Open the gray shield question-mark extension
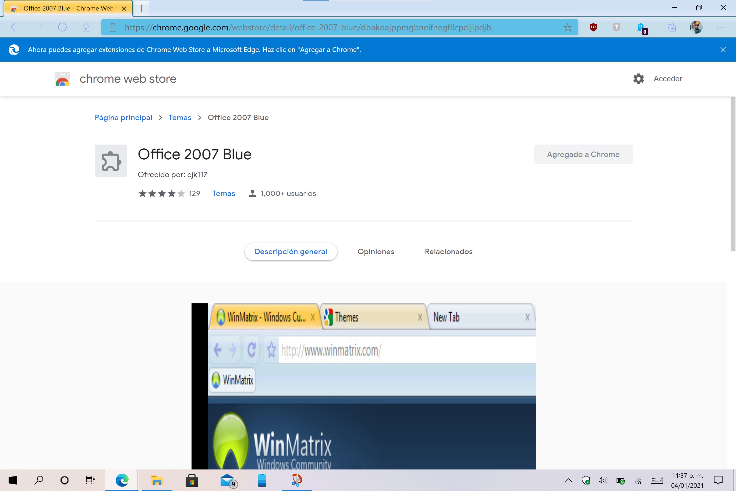The height and width of the screenshot is (491, 736). coord(617,27)
